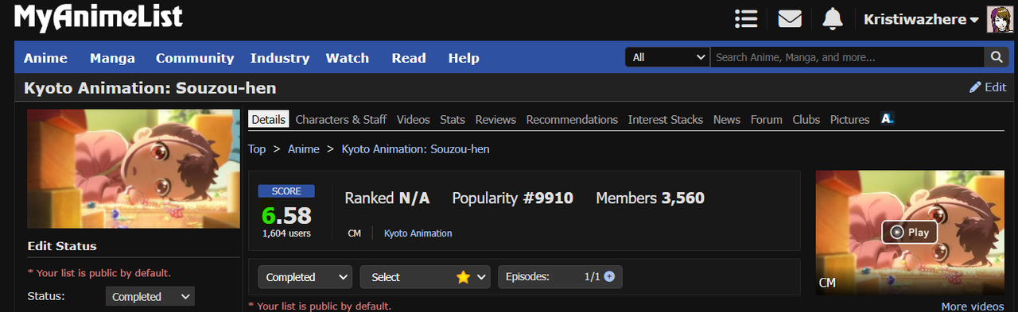
Task: Click the Edit Status heading
Action: tap(62, 246)
